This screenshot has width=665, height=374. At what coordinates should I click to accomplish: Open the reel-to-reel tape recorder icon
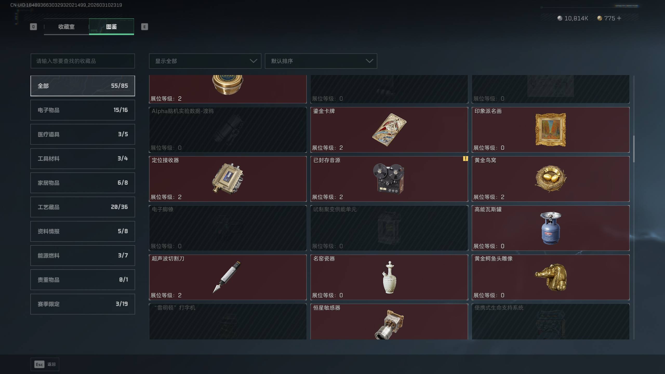pyautogui.click(x=389, y=179)
